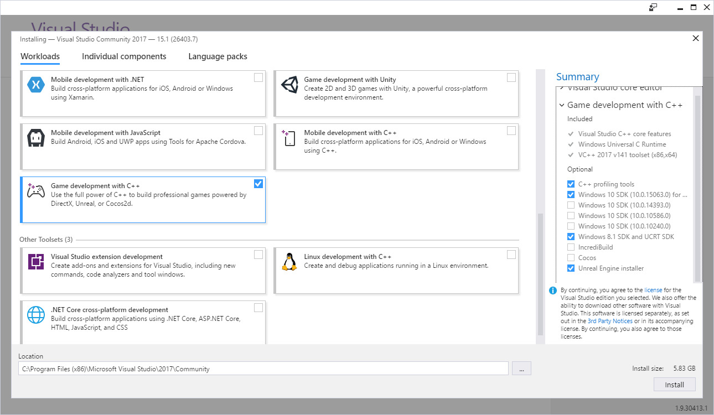Enable Linux development with C++ workload
The image size is (714, 415).
click(x=511, y=255)
